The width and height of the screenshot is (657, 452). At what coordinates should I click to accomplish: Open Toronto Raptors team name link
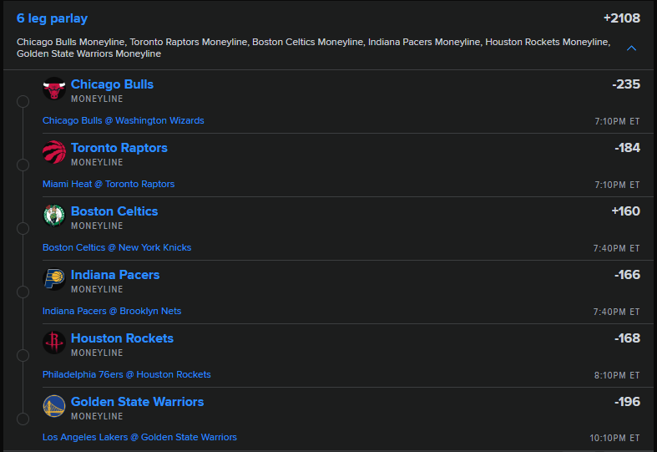coord(119,148)
